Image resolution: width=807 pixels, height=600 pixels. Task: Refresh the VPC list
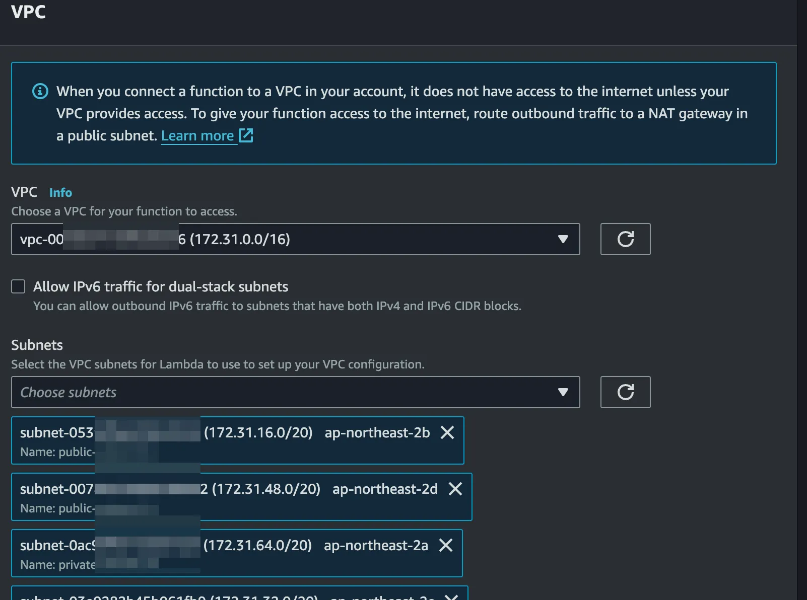click(625, 239)
